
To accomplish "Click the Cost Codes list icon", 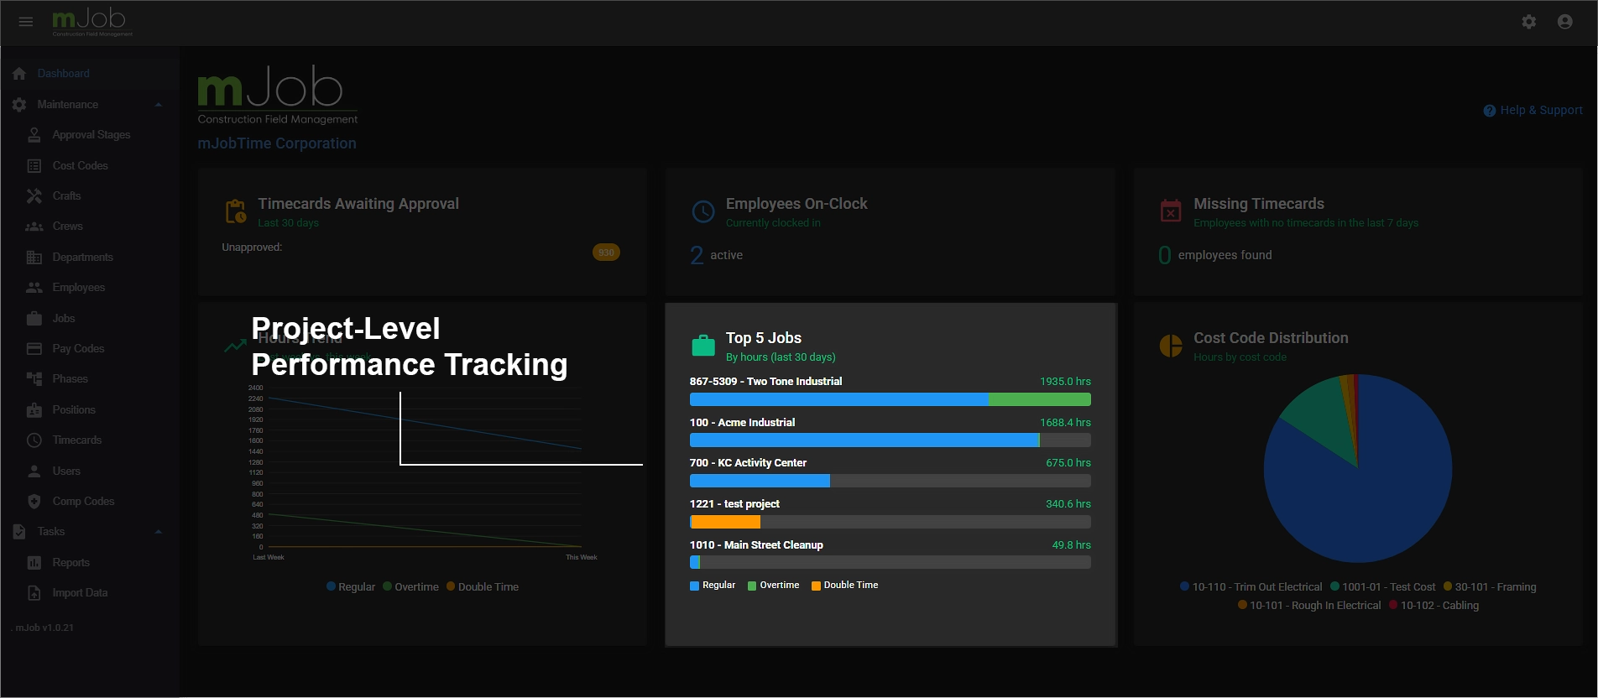I will 34,166.
